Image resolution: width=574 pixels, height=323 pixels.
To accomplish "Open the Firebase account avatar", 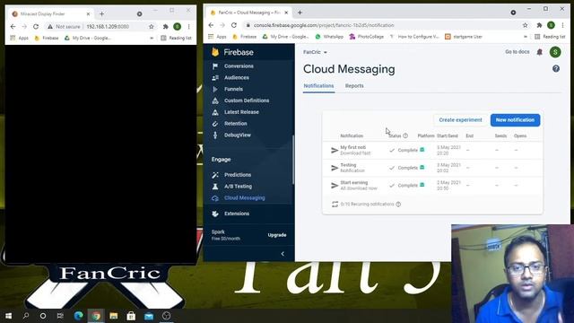I will (555, 52).
